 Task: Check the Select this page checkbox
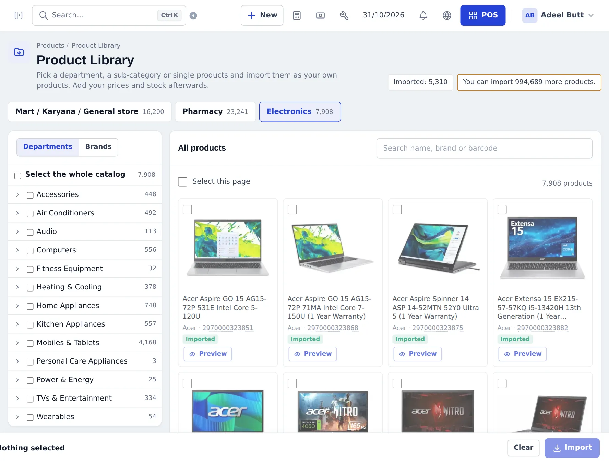pos(183,182)
